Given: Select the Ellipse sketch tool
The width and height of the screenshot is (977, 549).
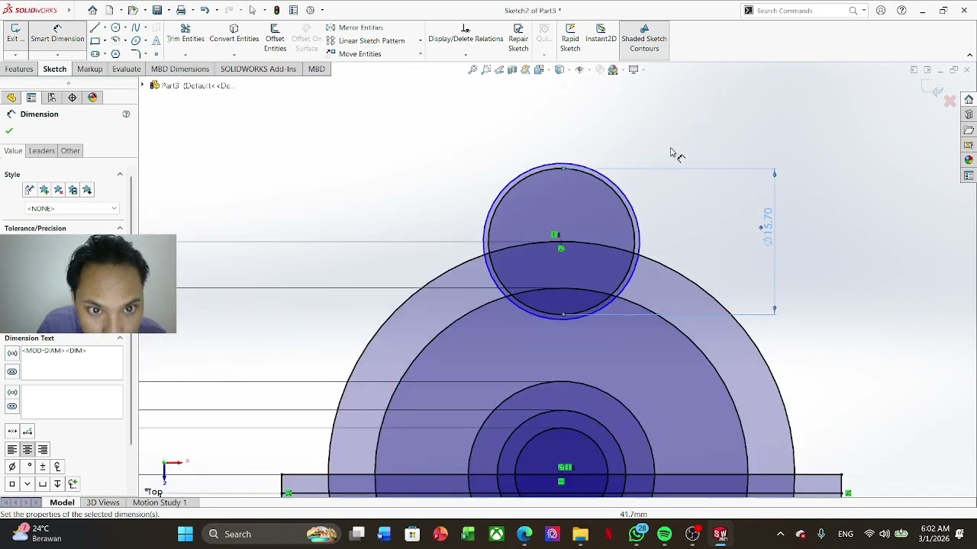Looking at the screenshot, I should (136, 41).
